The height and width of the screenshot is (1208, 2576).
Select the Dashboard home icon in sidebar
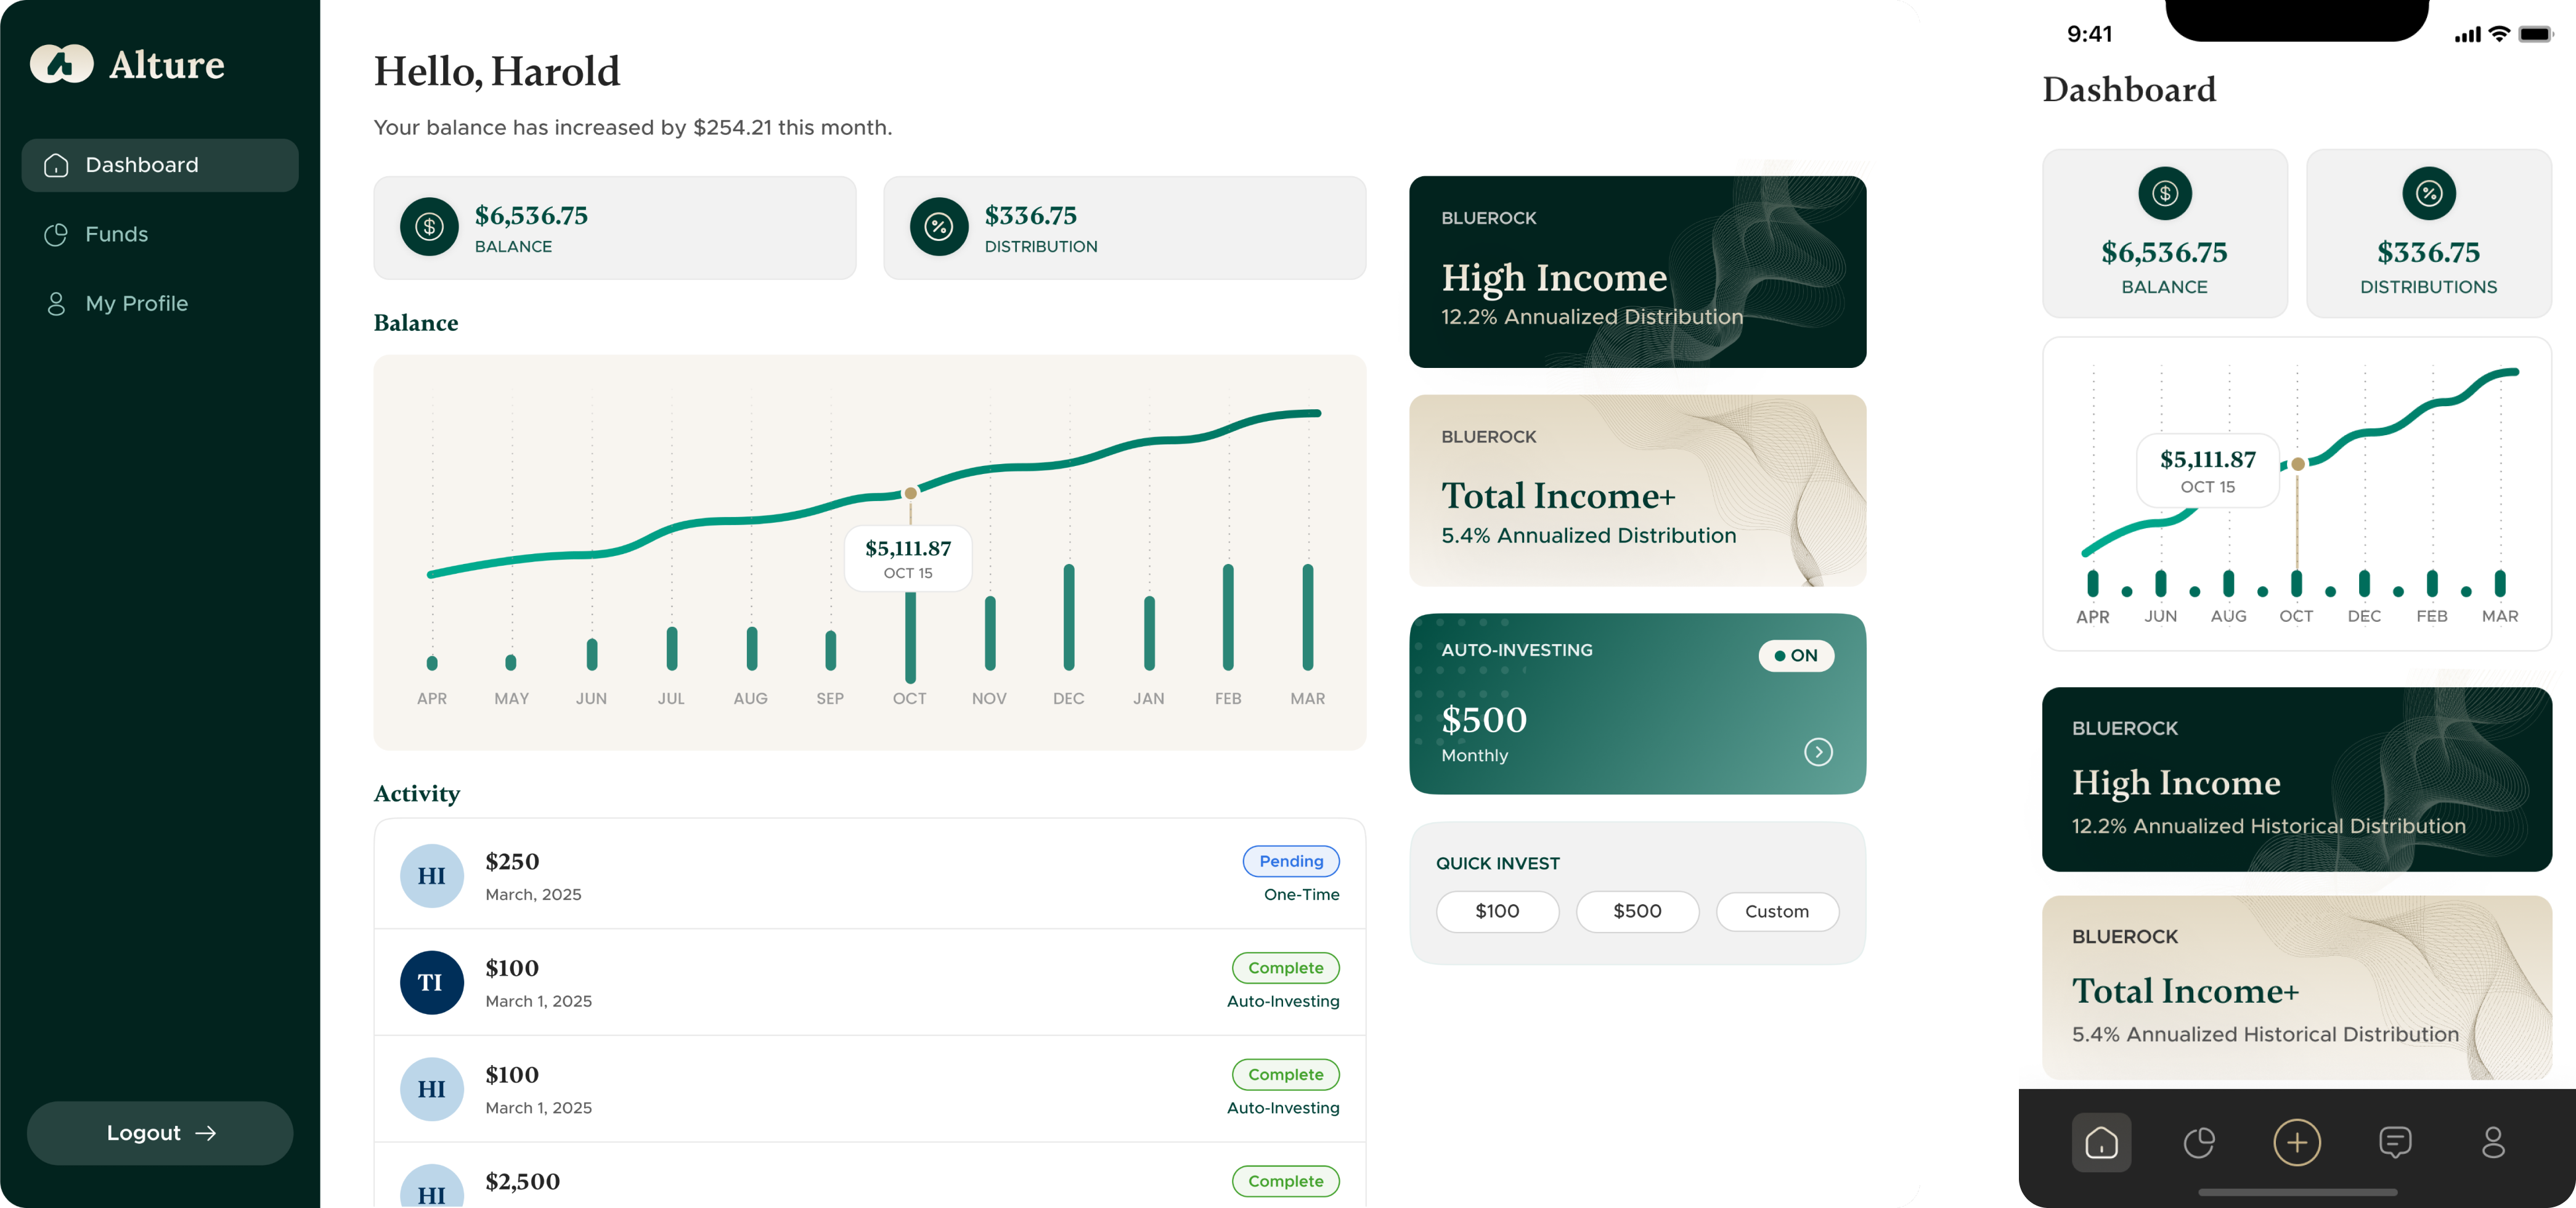[x=57, y=165]
